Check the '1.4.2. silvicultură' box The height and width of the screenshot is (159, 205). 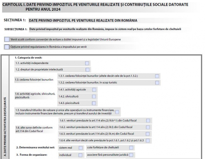(x=94, y=97)
